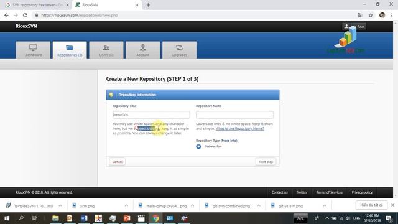Expand options for main-qimg png download
Viewport: 398px width, 224px height.
(192, 205)
